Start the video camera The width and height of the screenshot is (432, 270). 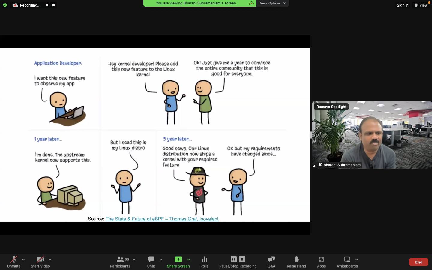[x=40, y=262]
